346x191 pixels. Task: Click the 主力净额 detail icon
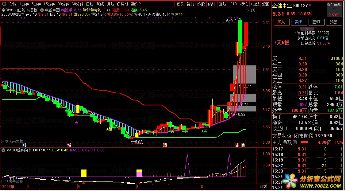295,142
